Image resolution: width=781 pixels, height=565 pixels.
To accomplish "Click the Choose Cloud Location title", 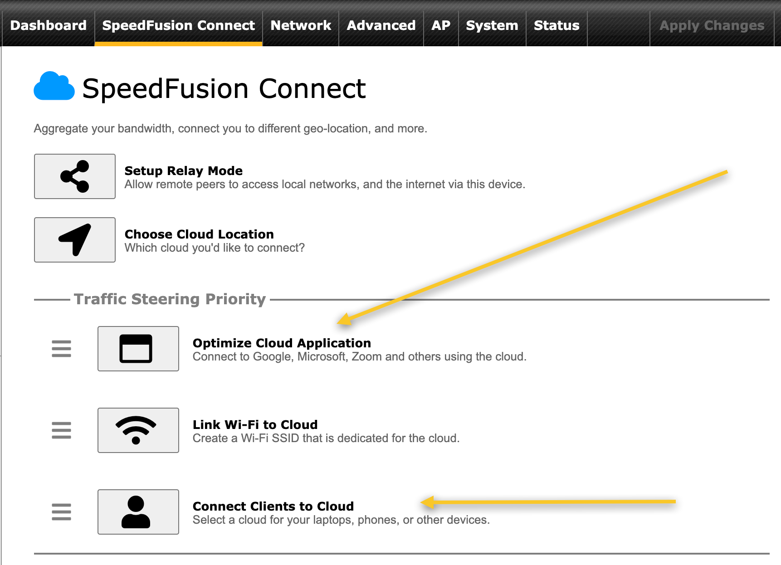I will pos(199,234).
